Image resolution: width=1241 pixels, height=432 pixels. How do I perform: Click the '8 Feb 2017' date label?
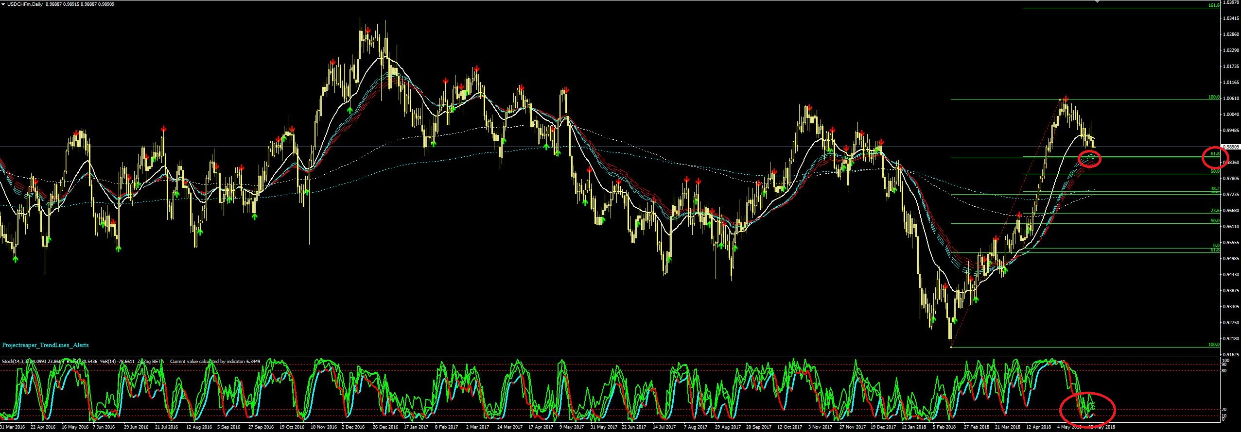coord(447,428)
